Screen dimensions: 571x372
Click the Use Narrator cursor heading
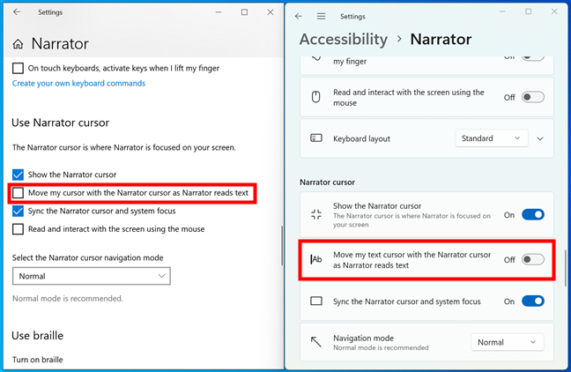point(61,123)
